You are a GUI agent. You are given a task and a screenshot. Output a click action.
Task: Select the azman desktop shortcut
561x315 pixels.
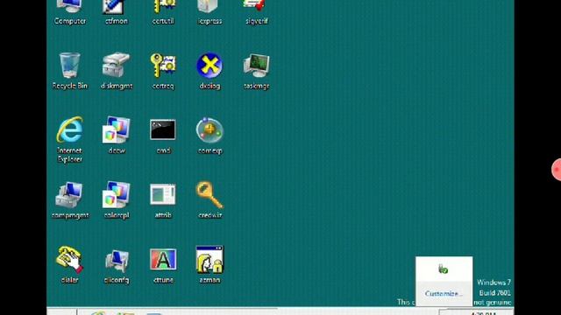[209, 264]
